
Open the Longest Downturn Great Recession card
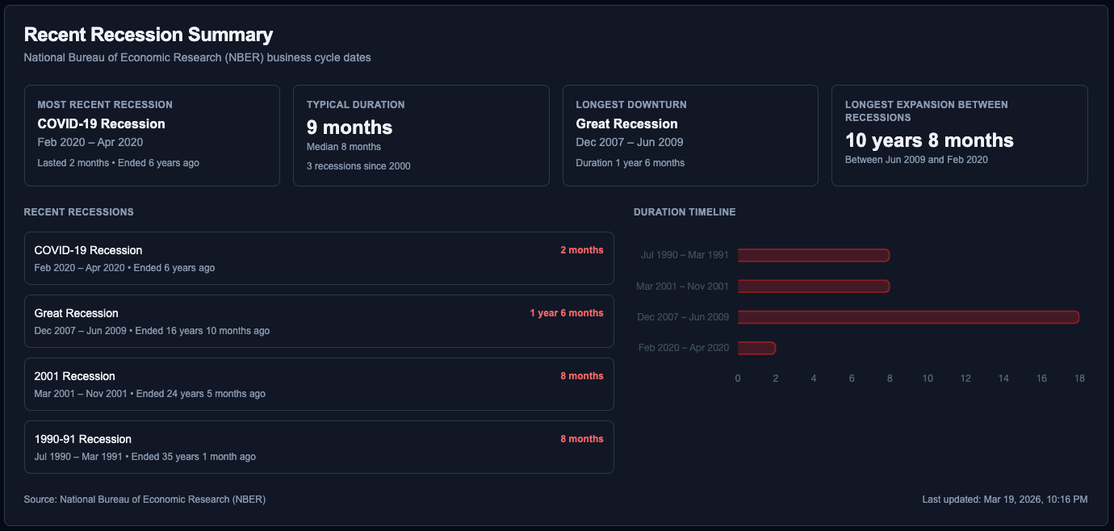tap(690, 136)
